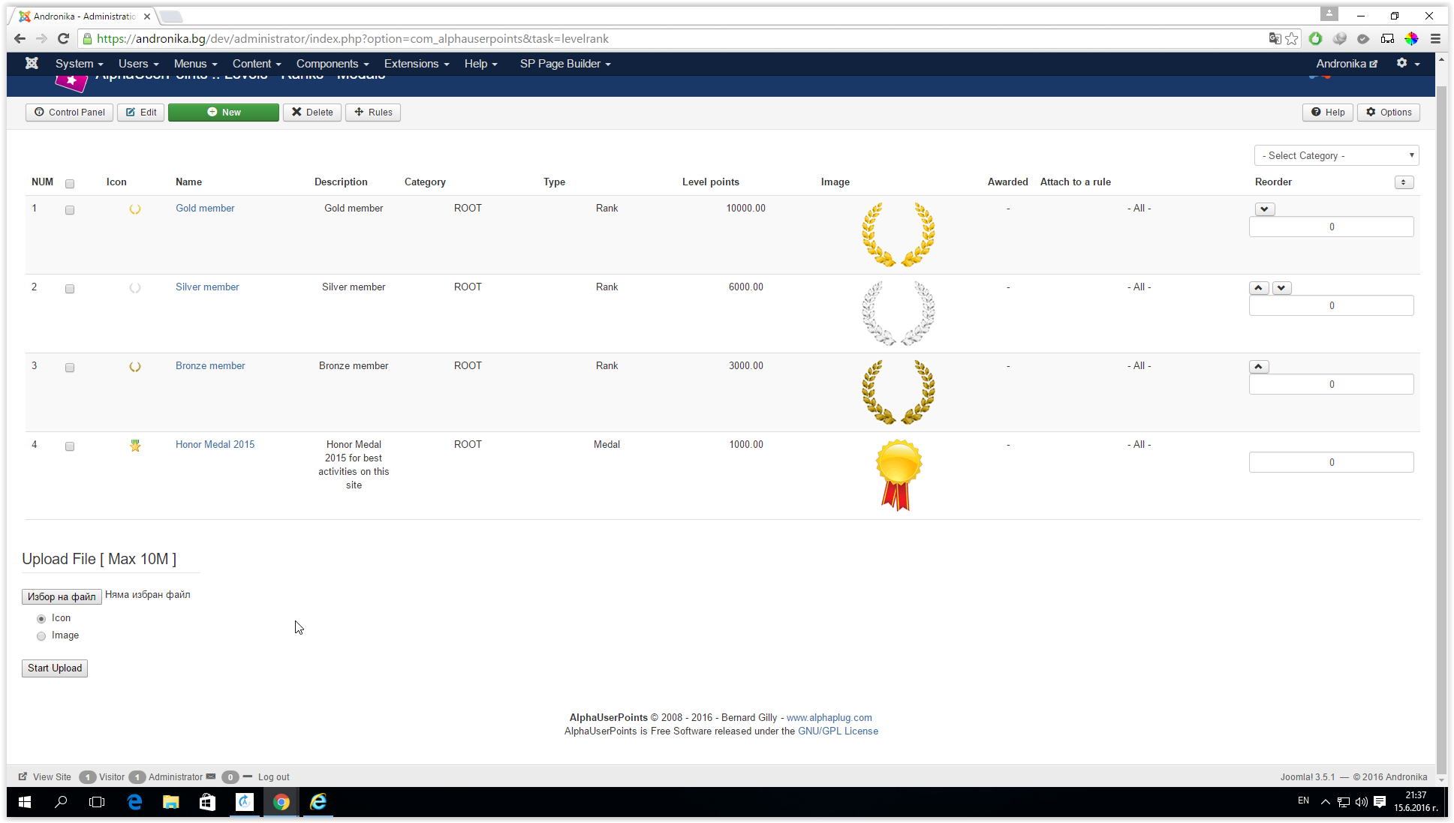Image resolution: width=1454 pixels, height=823 pixels.
Task: Open Chrome from the Windows taskbar
Action: pos(281,802)
